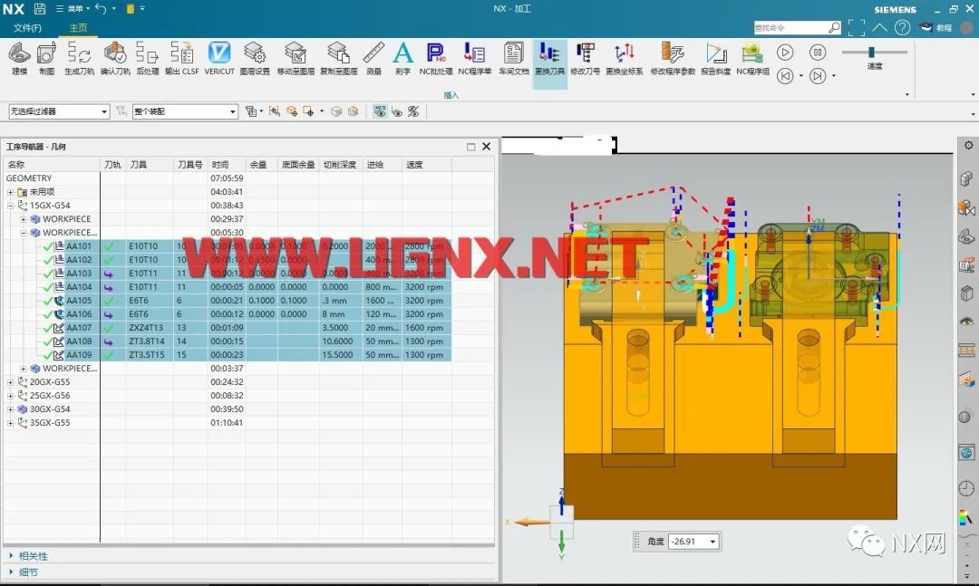979x586 pixels.
Task: Click the save icon in title bar
Action: 39,9
